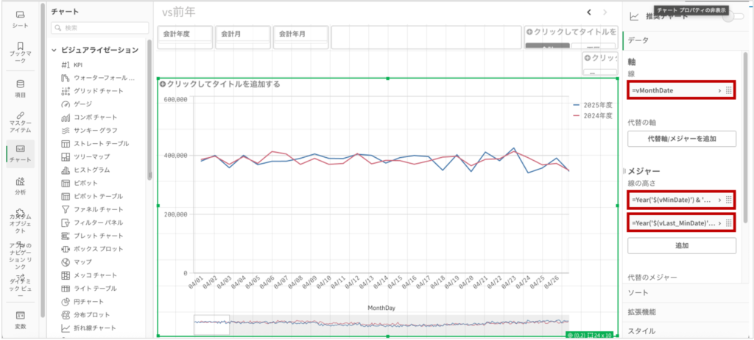Pick the コンボチャート (Combo chart) item

tap(94, 117)
